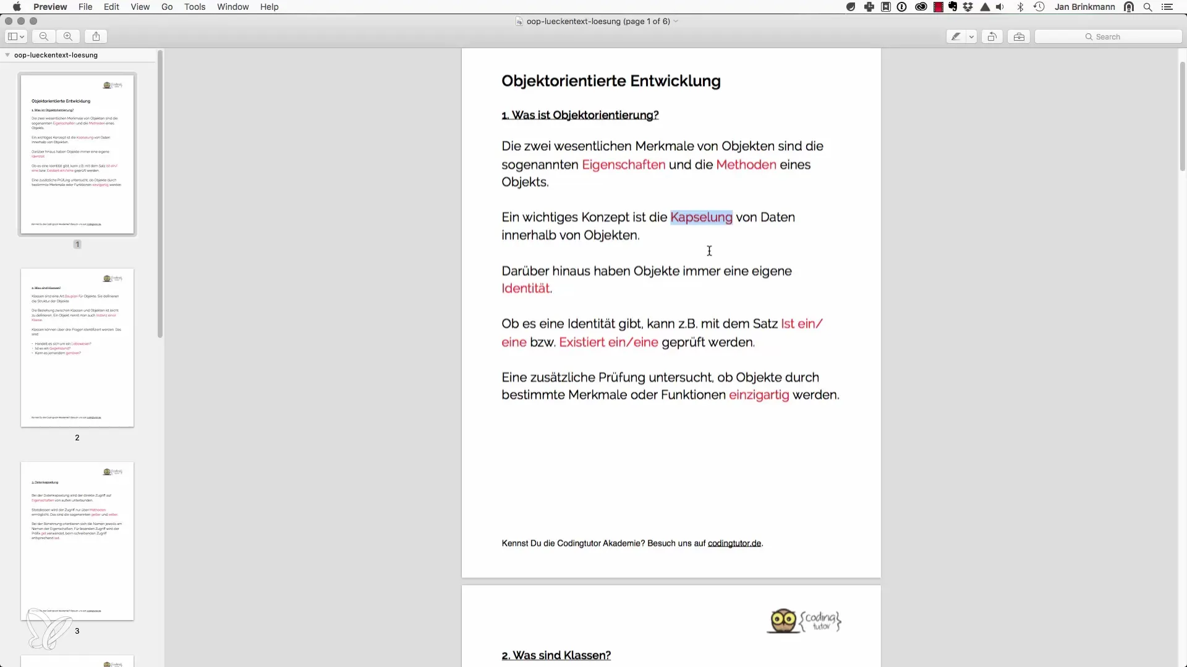Open the Time Machine menu bar icon

click(1039, 7)
